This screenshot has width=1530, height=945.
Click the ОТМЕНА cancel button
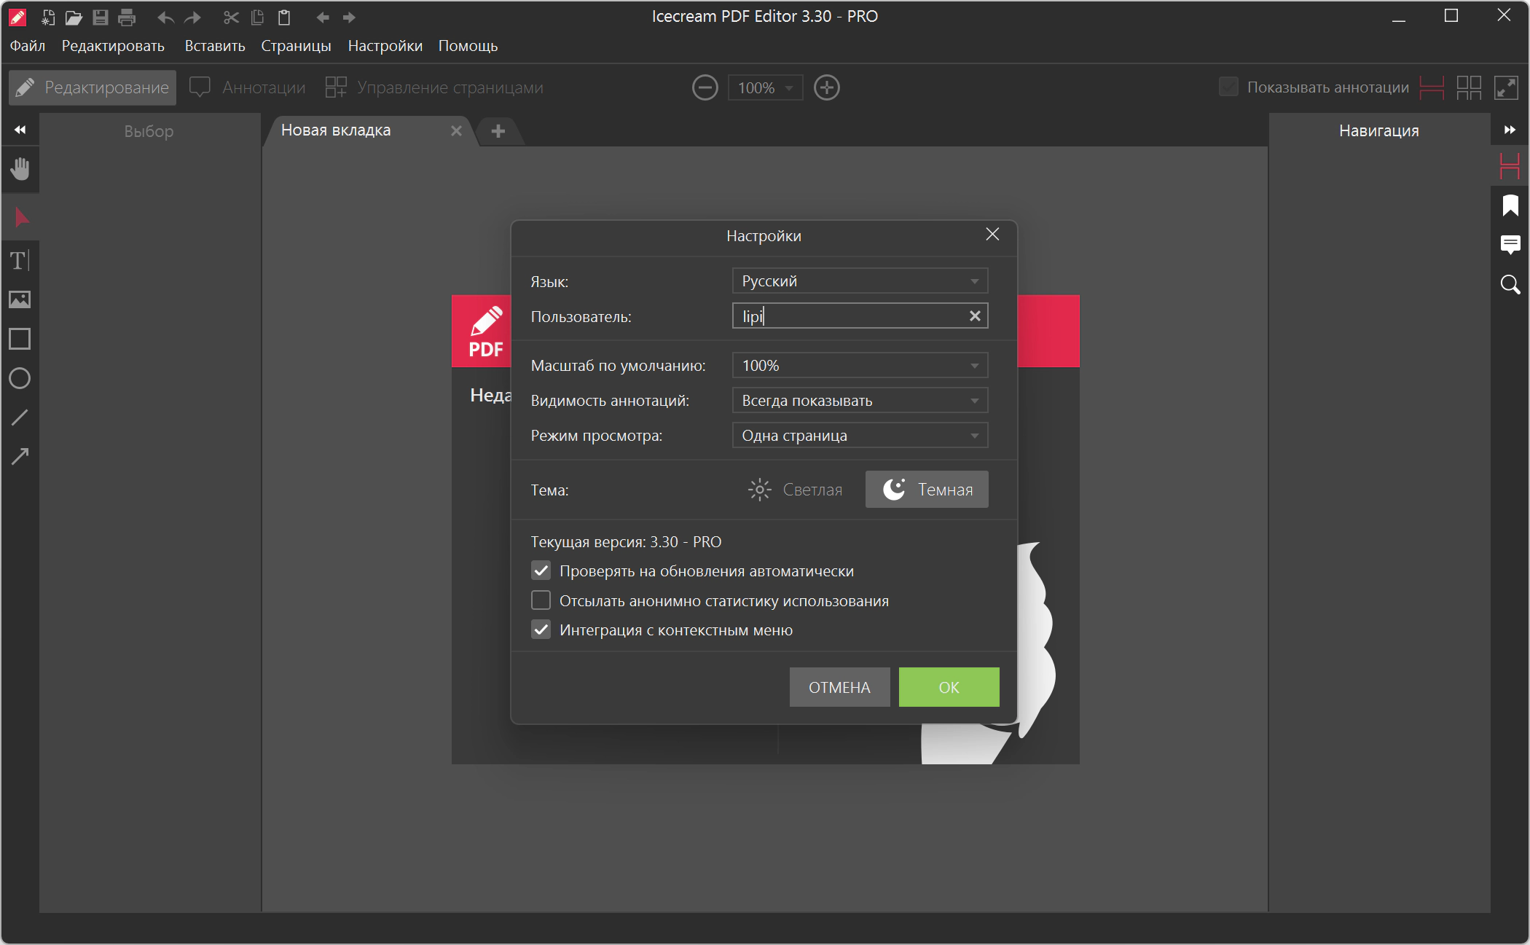point(839,687)
